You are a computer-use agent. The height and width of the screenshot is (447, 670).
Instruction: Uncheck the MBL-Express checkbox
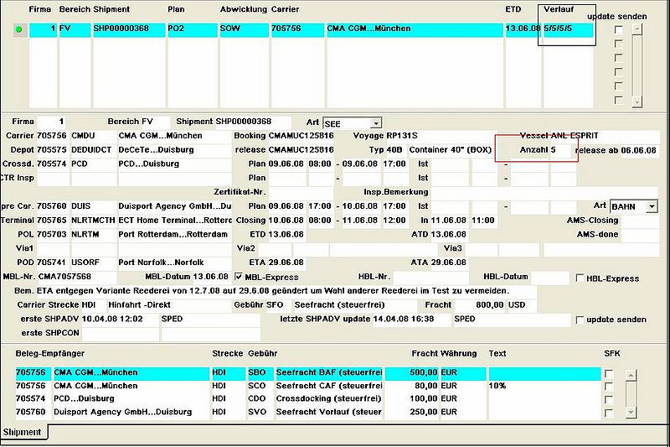click(239, 277)
